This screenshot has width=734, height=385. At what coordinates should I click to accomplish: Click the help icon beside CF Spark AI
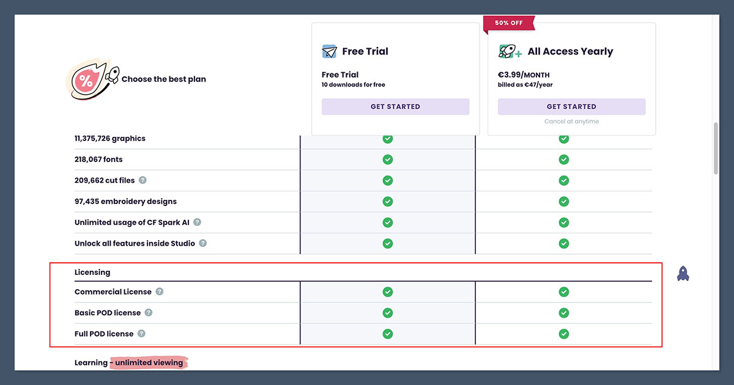click(x=197, y=222)
